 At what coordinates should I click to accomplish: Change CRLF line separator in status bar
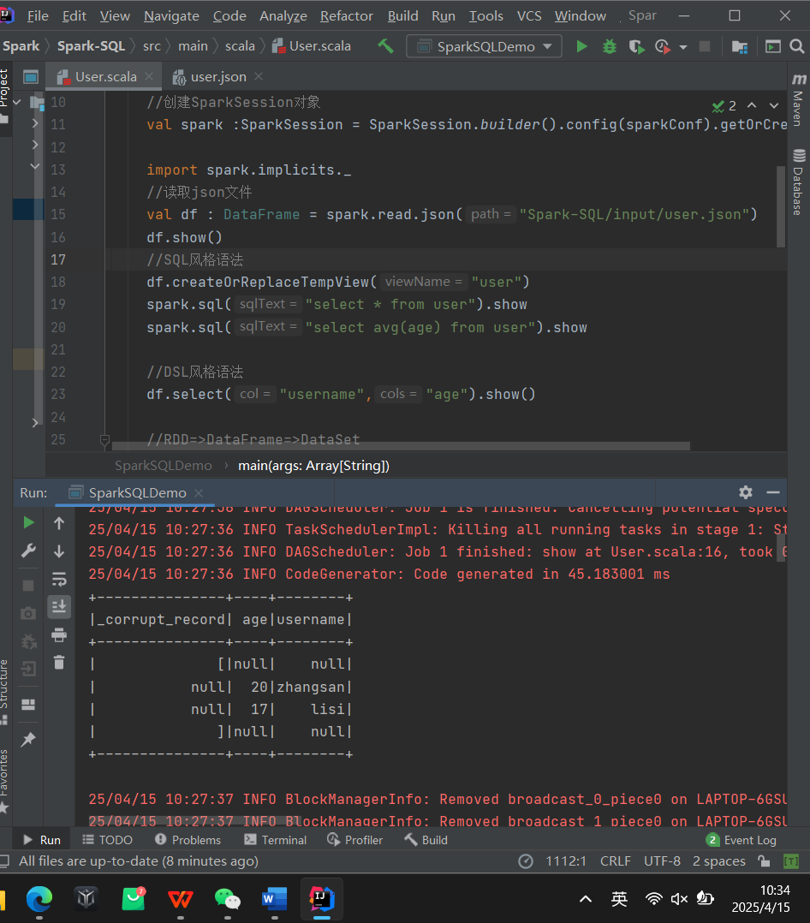coord(615,861)
